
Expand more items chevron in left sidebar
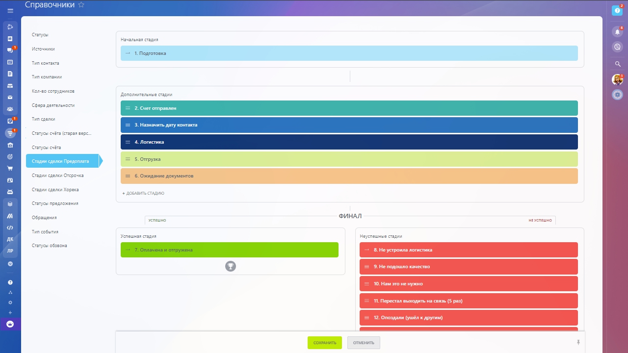(10, 264)
